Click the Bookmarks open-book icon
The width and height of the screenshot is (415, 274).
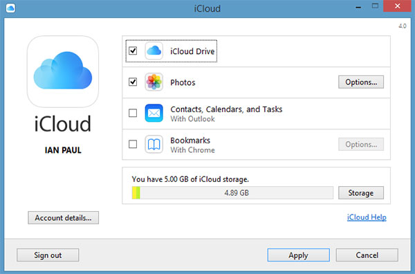pyautogui.click(x=154, y=145)
